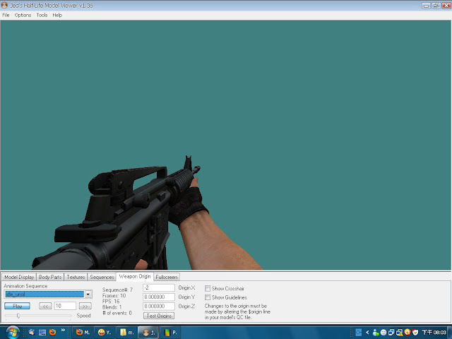The image size is (452, 339).
Task: Switch to the folder taskbar window
Action: click(x=126, y=333)
